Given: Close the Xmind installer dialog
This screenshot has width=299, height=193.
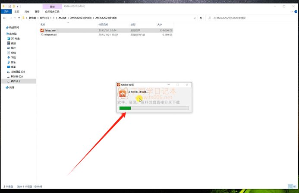Looking at the screenshot, I should 187,85.
